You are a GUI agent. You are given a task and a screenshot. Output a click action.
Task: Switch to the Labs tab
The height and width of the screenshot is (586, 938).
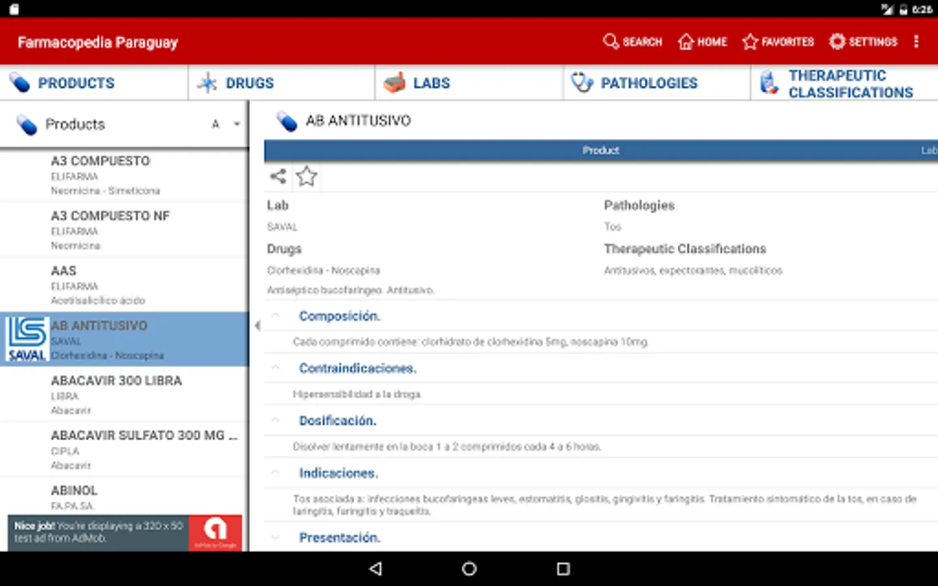(x=469, y=83)
